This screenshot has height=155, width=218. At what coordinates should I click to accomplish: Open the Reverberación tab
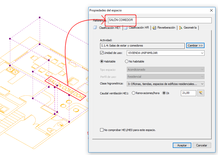164,28
